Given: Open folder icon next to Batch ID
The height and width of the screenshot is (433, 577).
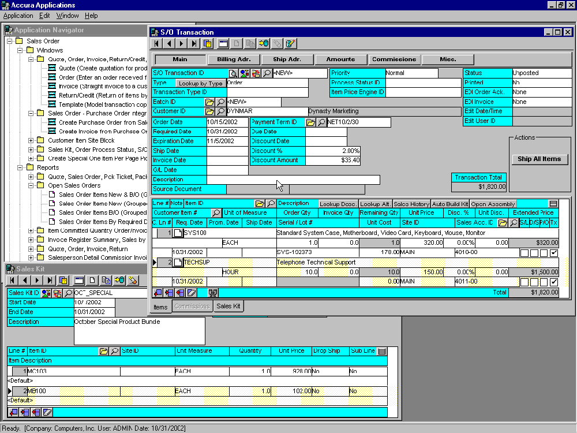Looking at the screenshot, I should click(x=209, y=102).
